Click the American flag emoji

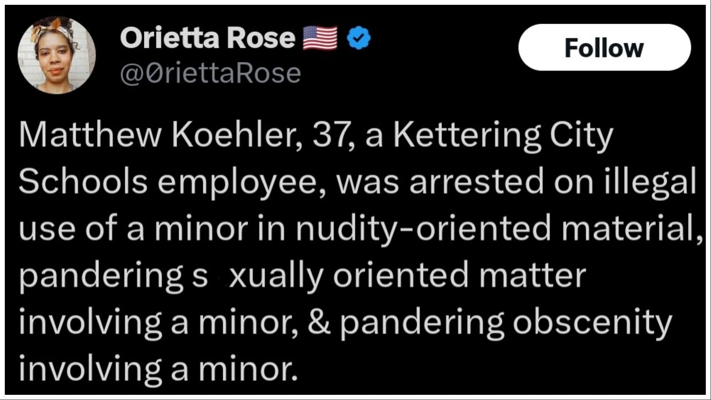tap(320, 38)
